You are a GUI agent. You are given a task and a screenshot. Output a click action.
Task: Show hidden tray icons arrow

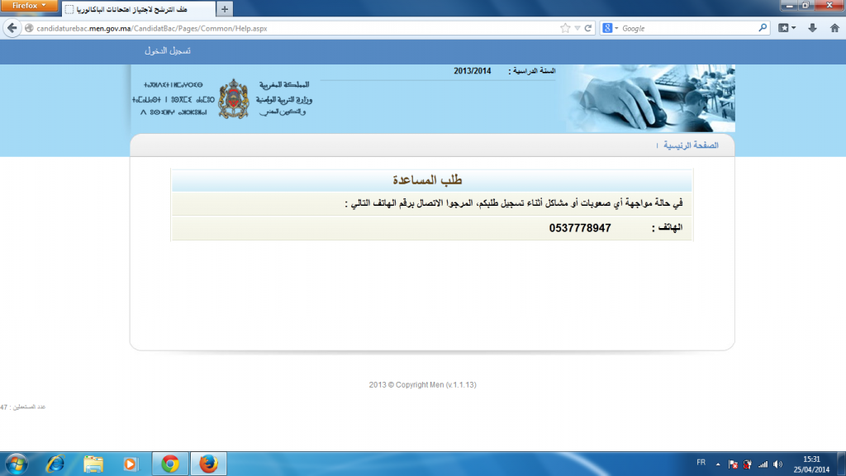pyautogui.click(x=718, y=464)
